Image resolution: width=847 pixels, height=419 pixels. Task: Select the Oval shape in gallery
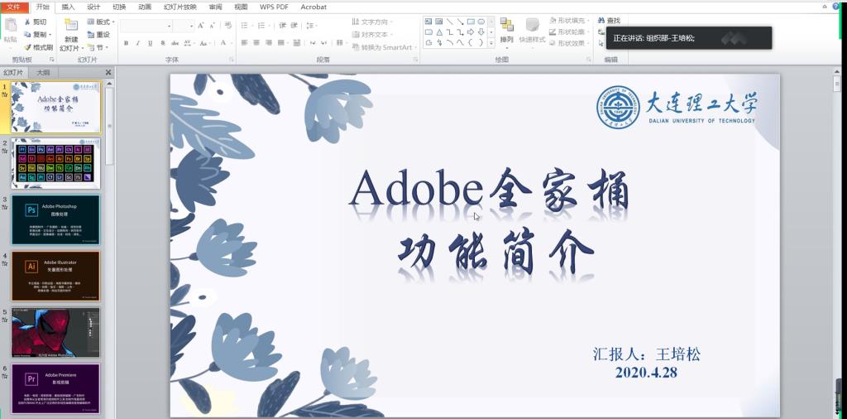coord(481,22)
